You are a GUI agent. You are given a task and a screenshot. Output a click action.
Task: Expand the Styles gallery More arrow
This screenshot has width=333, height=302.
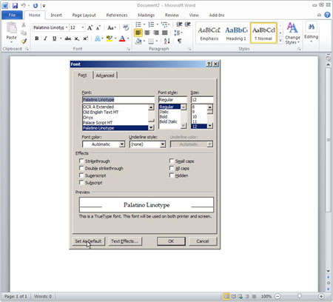(x=280, y=41)
